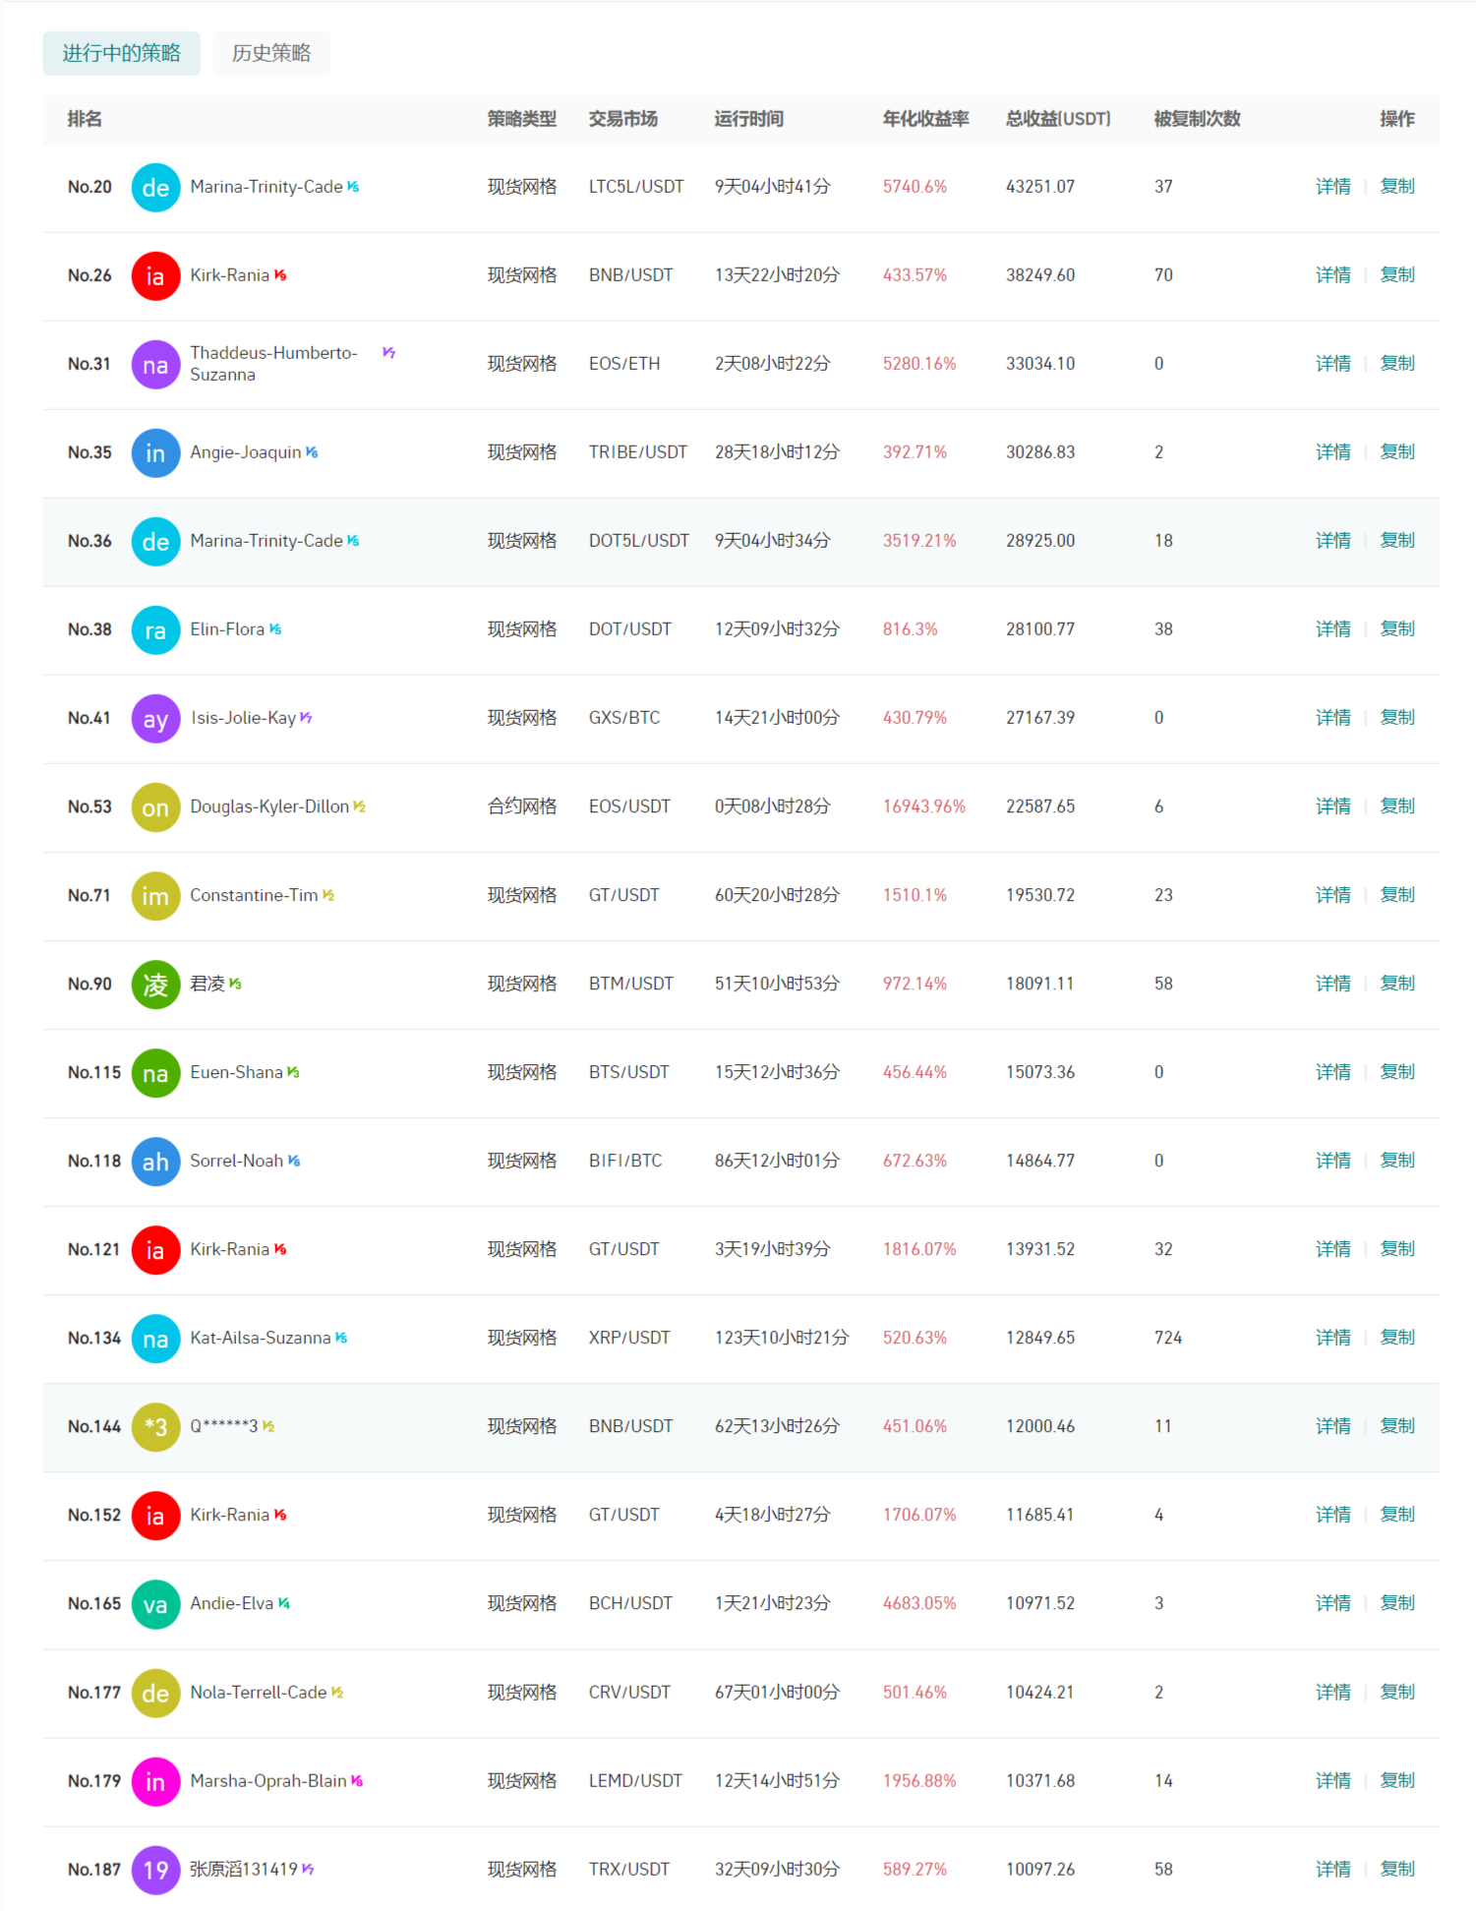Click the 'de' avatar in No.36 row
This screenshot has height=1911, width=1476.
click(155, 541)
